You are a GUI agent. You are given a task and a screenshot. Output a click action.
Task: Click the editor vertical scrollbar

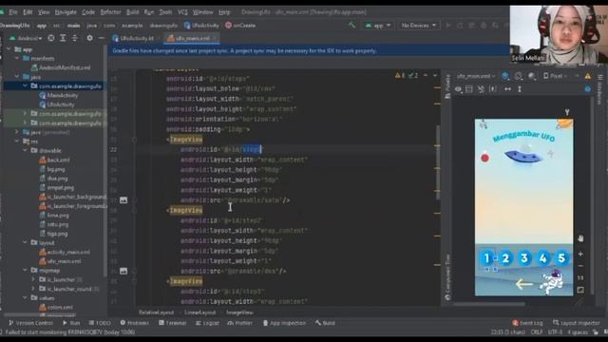click(438, 162)
